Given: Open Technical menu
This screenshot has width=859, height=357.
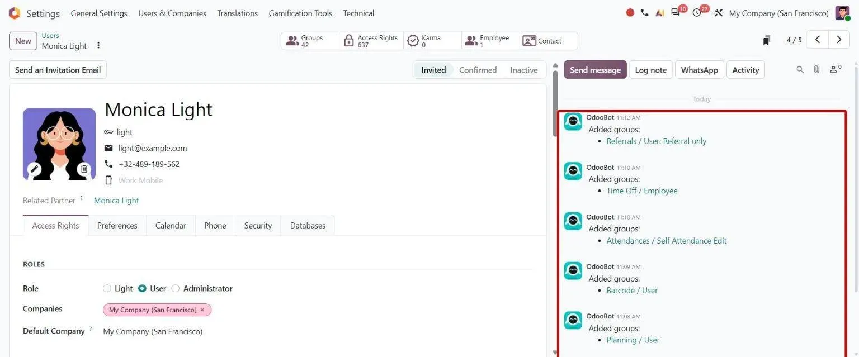Looking at the screenshot, I should click(358, 13).
